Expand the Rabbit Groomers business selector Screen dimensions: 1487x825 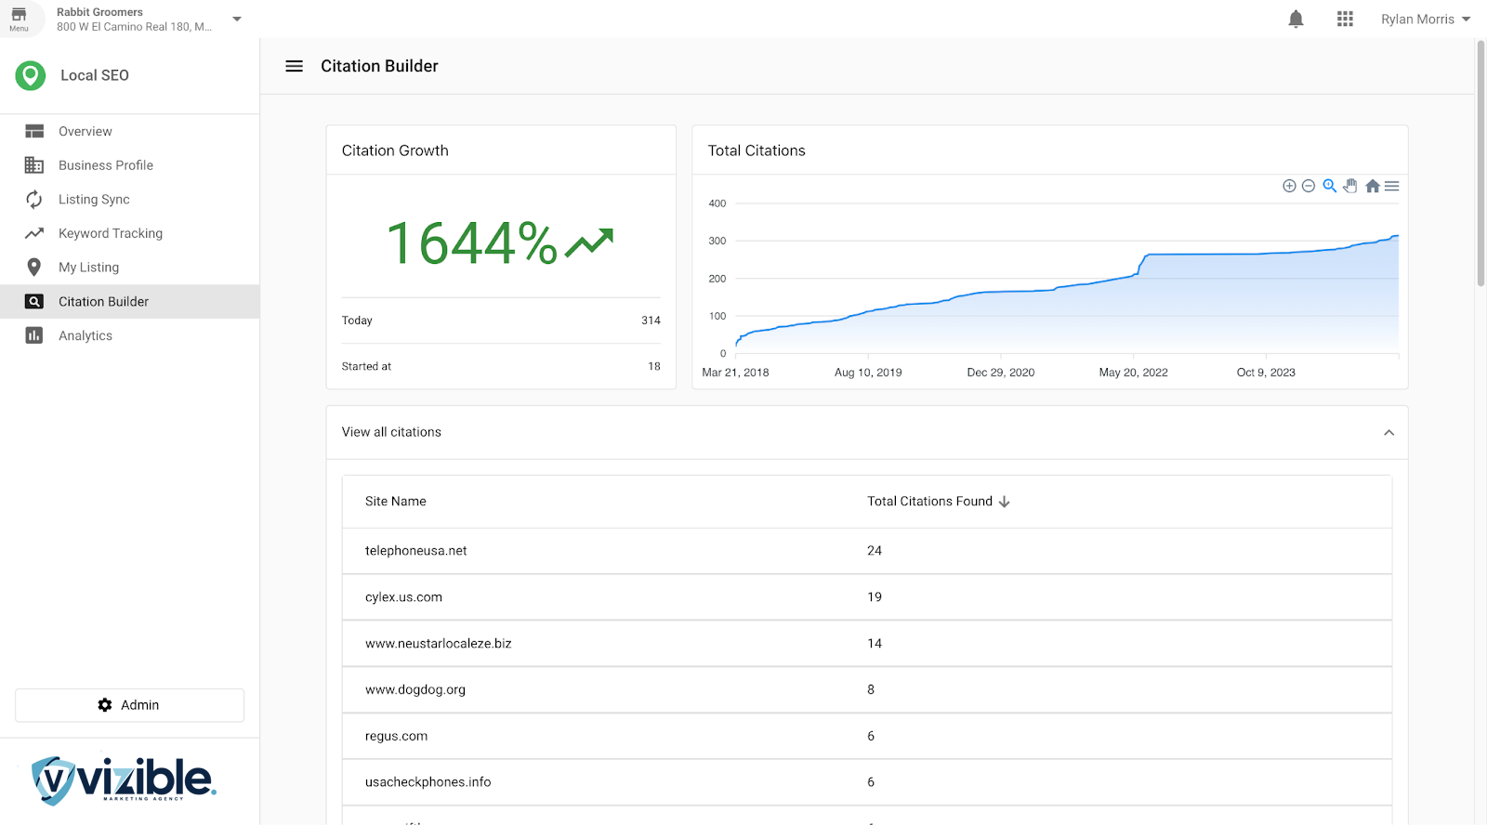click(237, 19)
